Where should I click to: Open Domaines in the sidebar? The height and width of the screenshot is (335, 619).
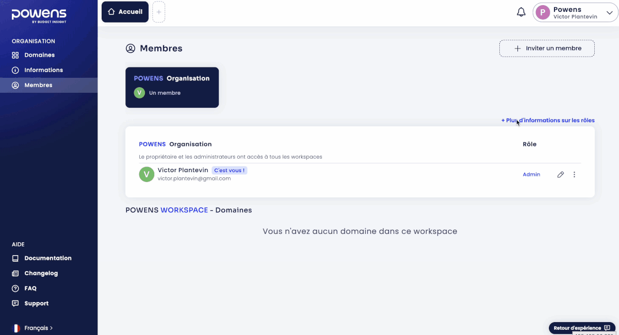[x=39, y=55]
